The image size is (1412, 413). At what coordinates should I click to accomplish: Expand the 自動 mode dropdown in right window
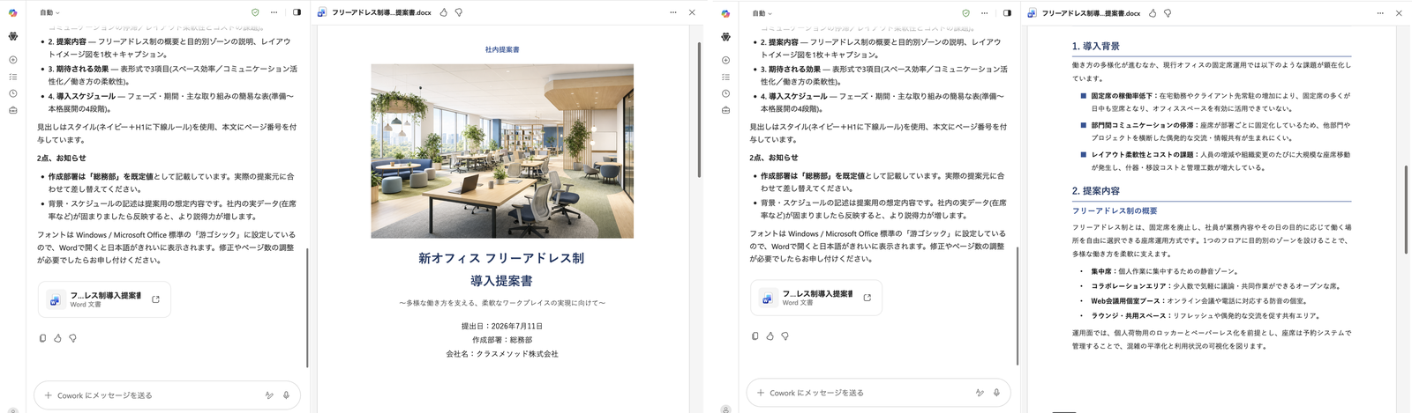762,13
